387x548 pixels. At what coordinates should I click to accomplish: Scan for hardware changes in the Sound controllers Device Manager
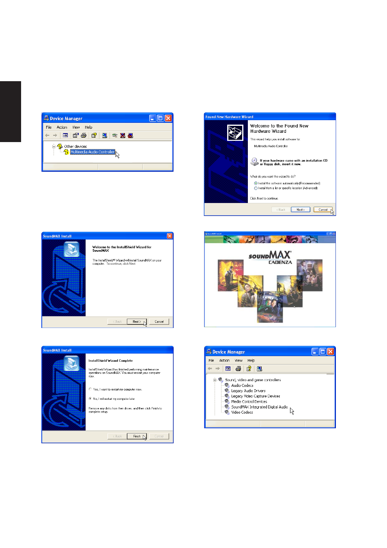tap(259, 369)
